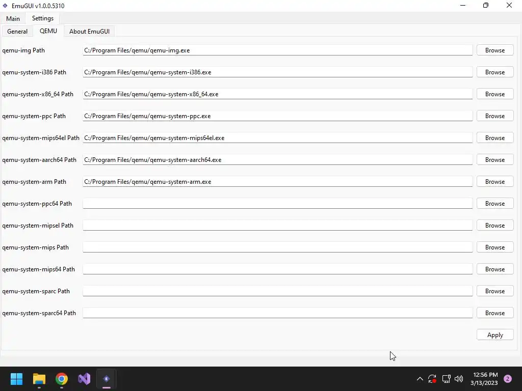
Task: Open the sync update tray icon
Action: click(x=432, y=379)
